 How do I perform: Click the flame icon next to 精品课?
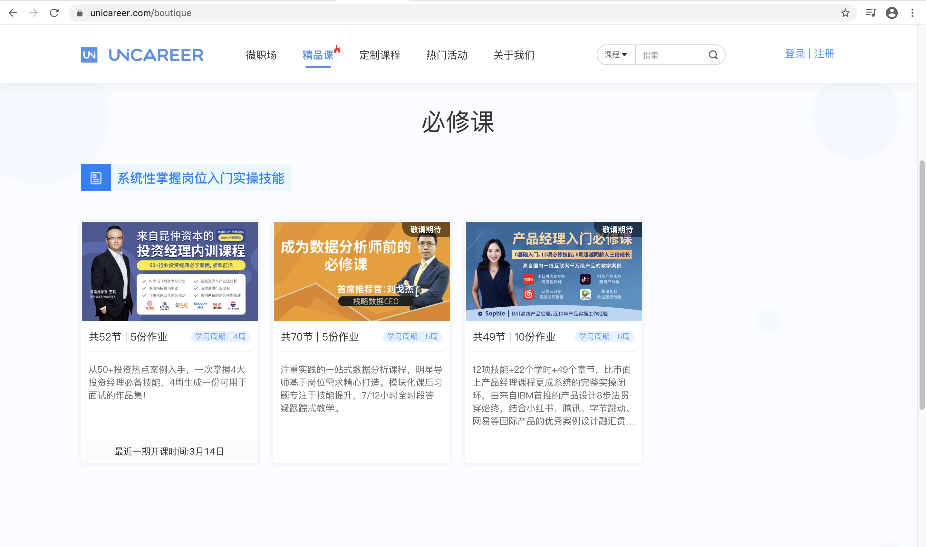pyautogui.click(x=337, y=49)
